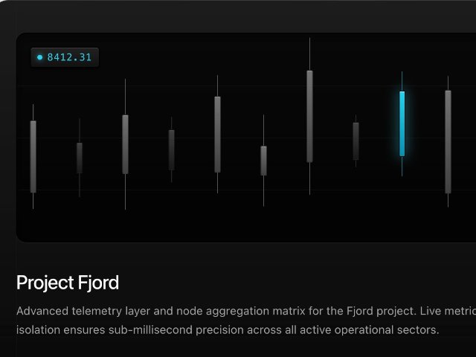
Task: Click the sixth candlestick's small body
Action: 263,161
